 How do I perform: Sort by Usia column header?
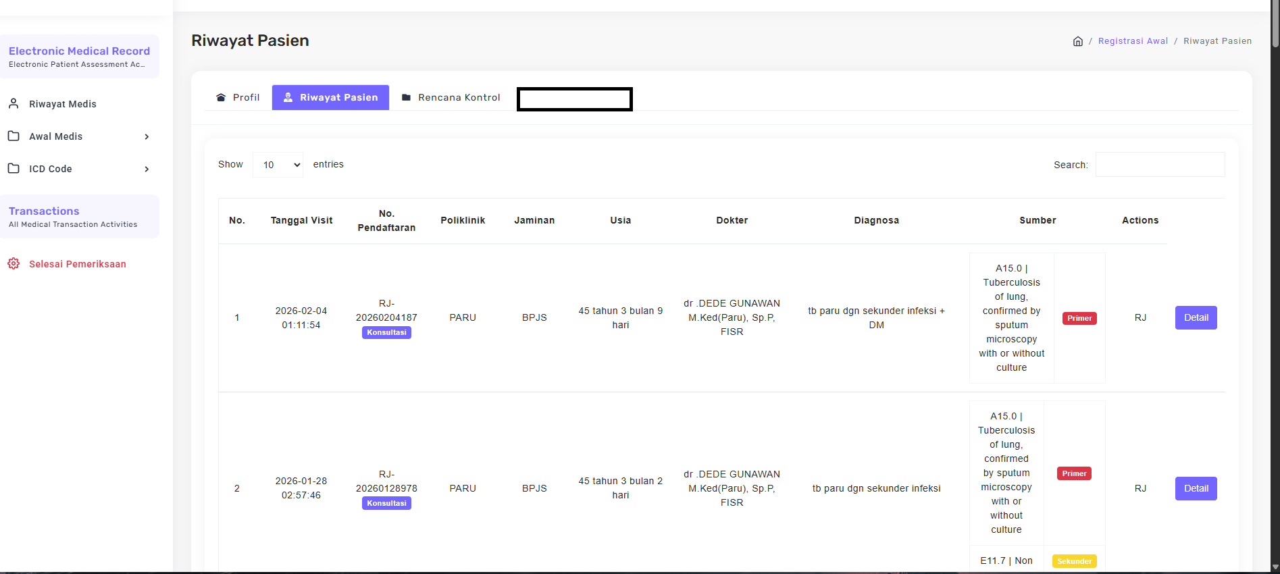point(620,221)
